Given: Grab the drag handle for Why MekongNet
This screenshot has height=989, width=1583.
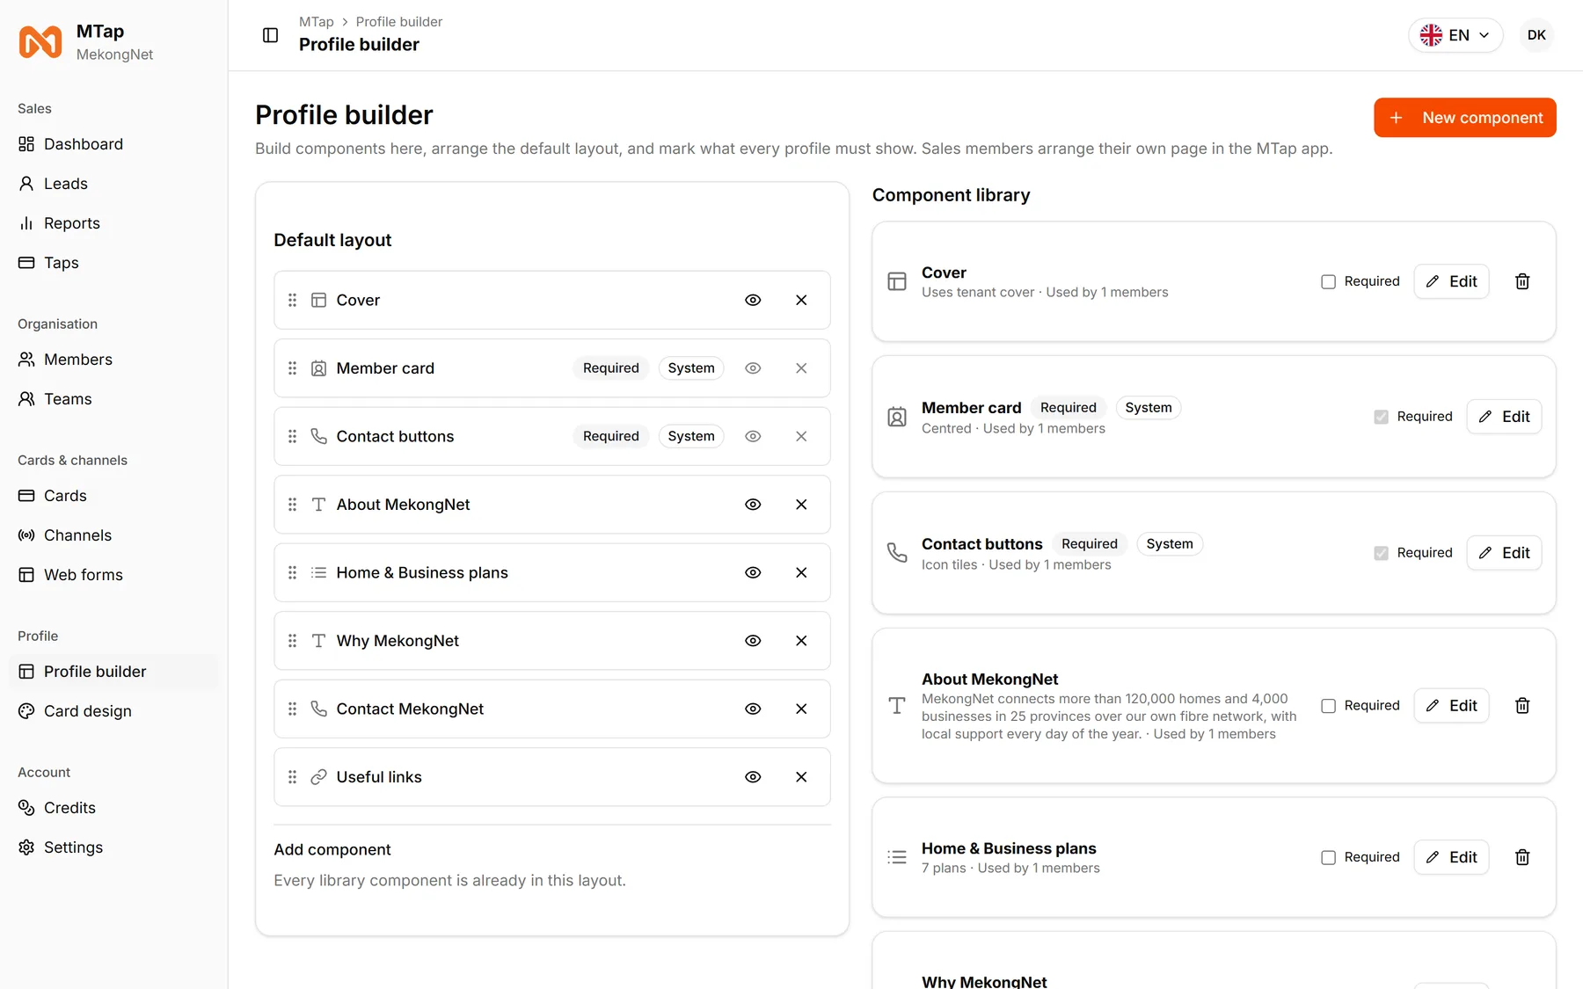Looking at the screenshot, I should coord(293,641).
